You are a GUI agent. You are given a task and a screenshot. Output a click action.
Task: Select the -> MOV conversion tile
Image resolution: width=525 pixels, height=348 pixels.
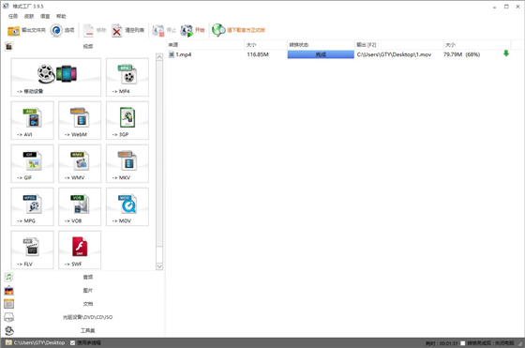(x=127, y=206)
